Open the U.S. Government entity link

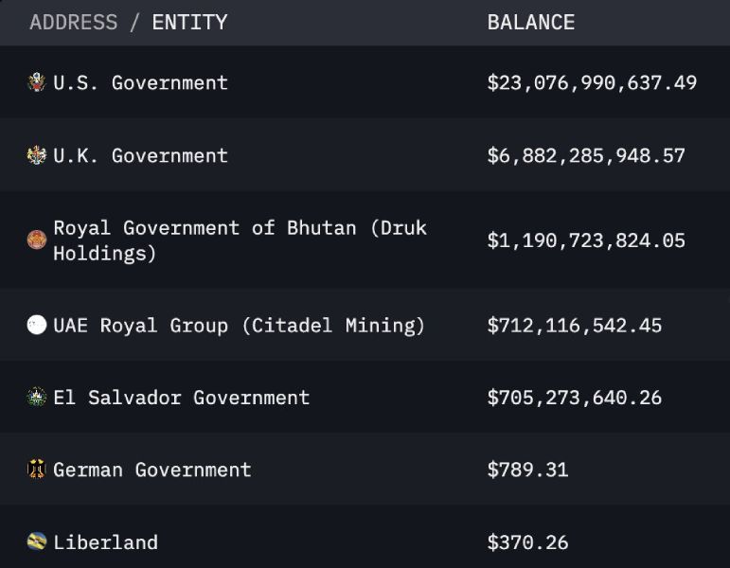coord(140,82)
